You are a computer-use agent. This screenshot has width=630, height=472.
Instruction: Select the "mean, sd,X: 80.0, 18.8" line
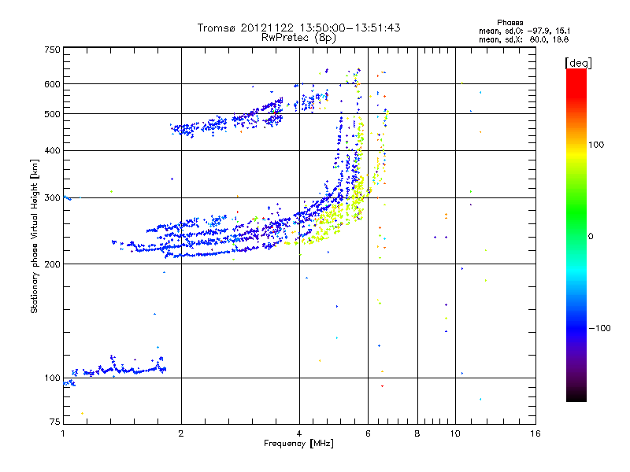[x=524, y=39]
